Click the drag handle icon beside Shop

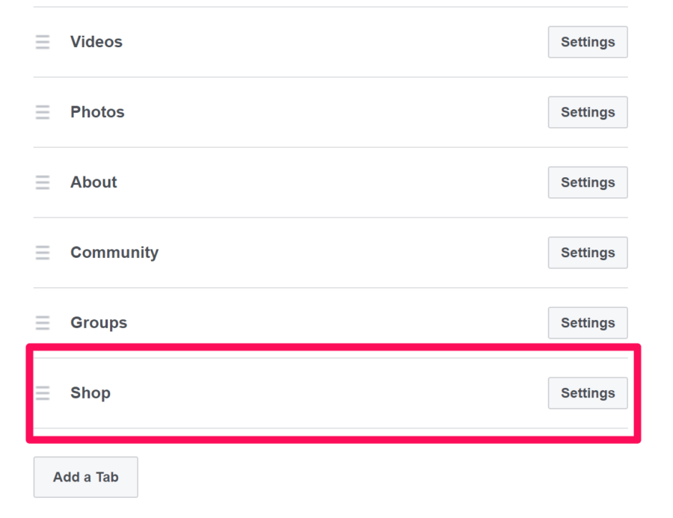tap(43, 393)
